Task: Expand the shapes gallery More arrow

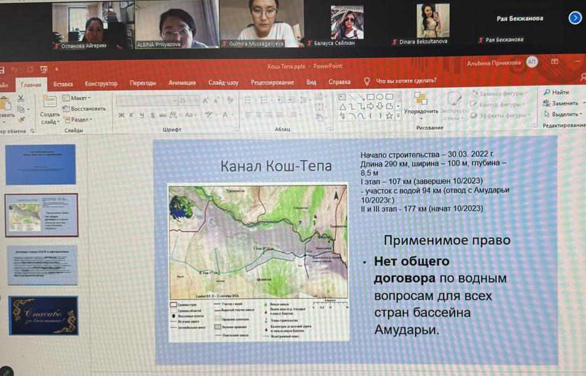Action: pos(398,115)
